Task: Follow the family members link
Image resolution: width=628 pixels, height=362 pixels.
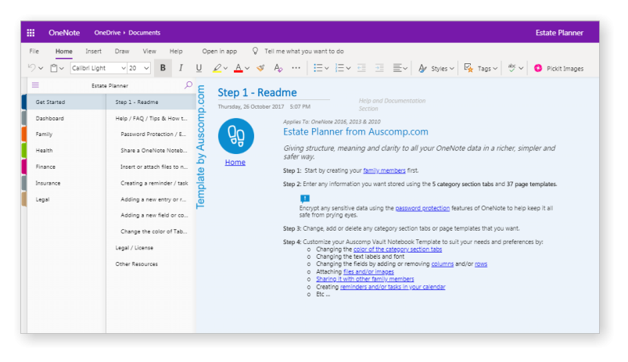Action: pos(384,170)
